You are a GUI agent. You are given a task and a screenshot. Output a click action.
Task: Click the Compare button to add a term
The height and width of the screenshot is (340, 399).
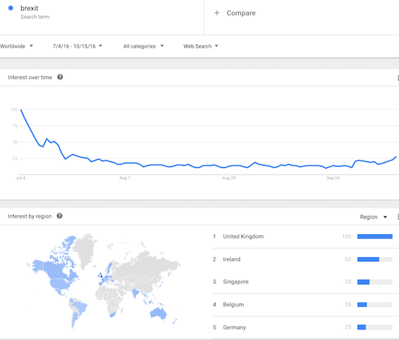point(234,13)
